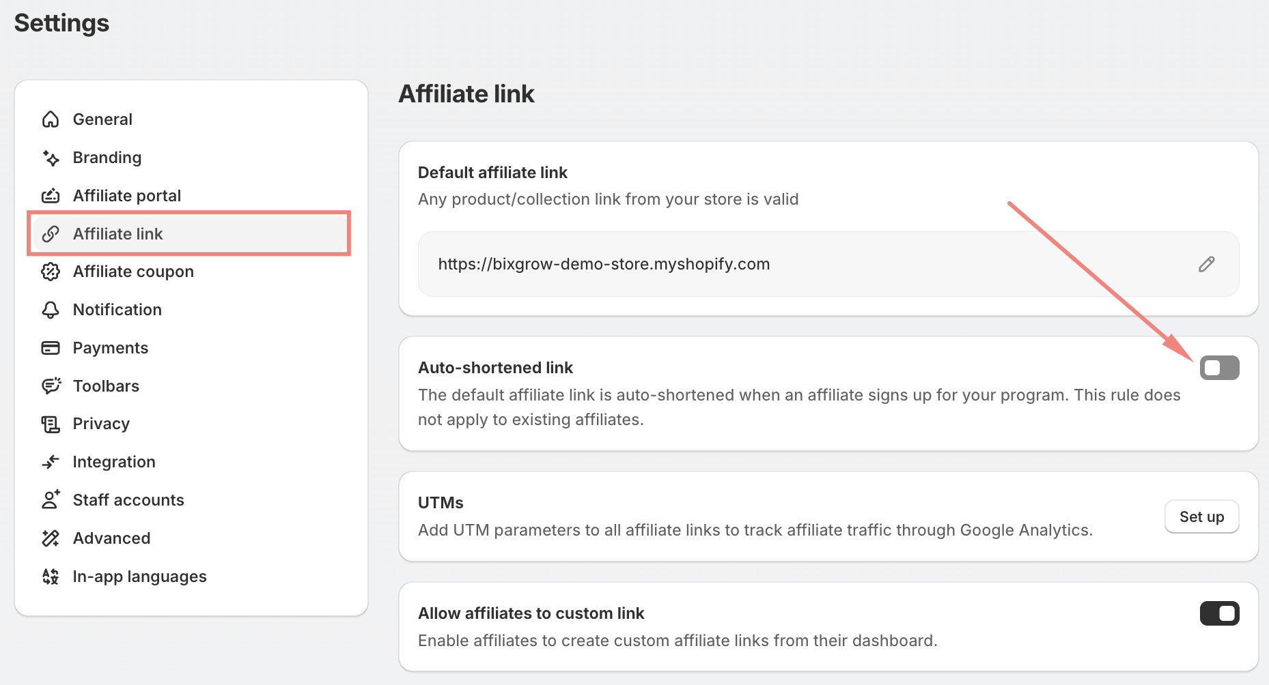Click the Set up button for UTMs
The image size is (1269, 685).
(1201, 516)
